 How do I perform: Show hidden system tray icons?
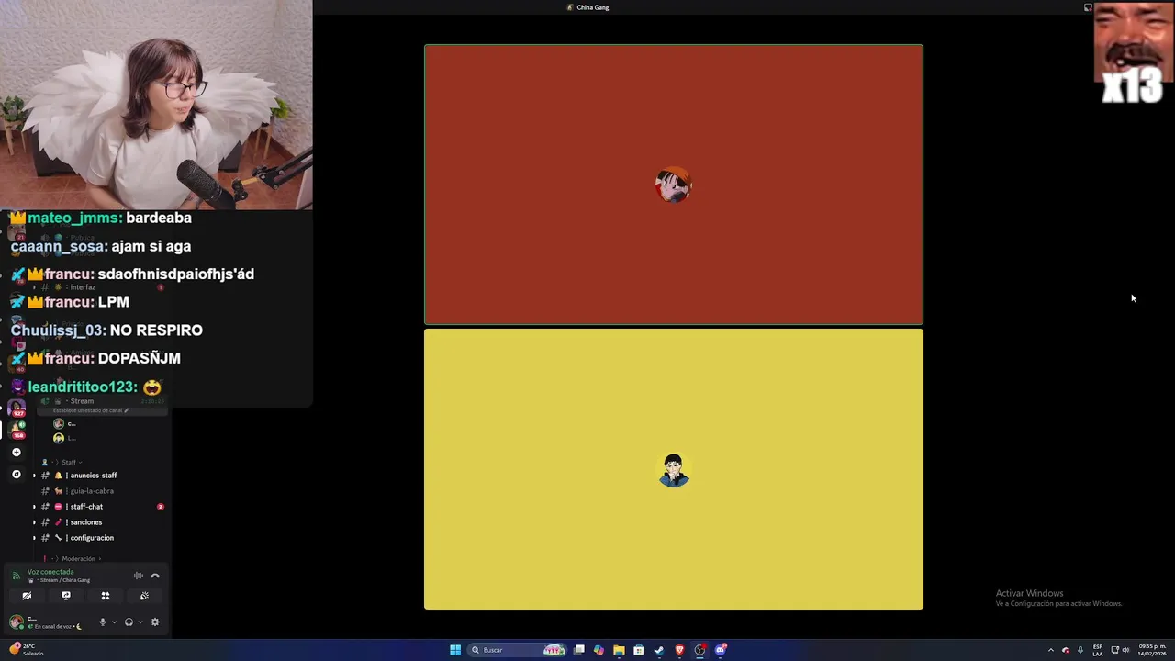pyautogui.click(x=1051, y=650)
